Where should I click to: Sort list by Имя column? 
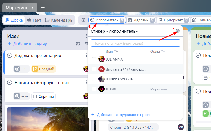coord(111,51)
